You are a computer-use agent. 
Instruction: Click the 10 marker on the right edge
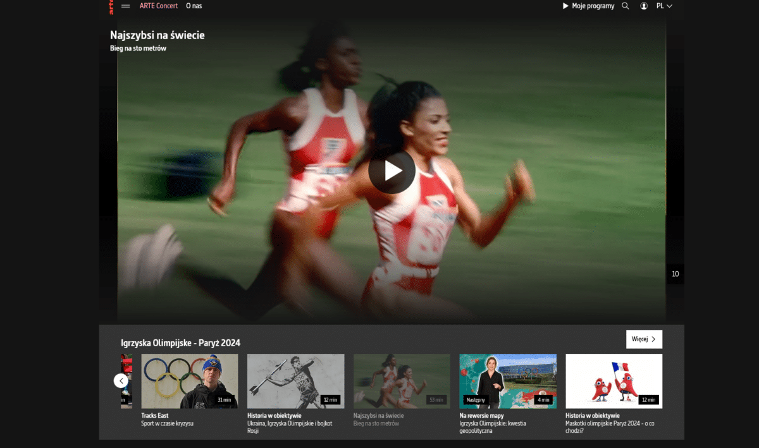click(675, 274)
